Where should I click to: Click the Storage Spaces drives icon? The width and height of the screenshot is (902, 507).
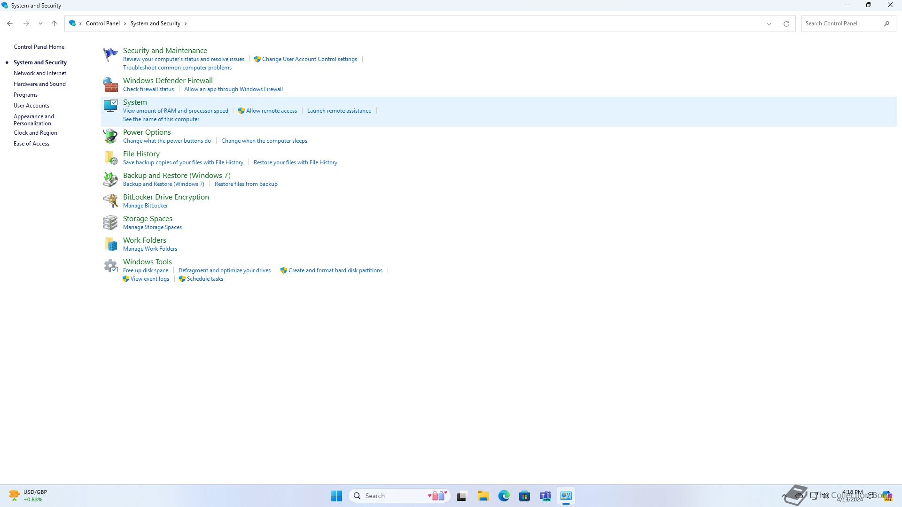point(110,223)
